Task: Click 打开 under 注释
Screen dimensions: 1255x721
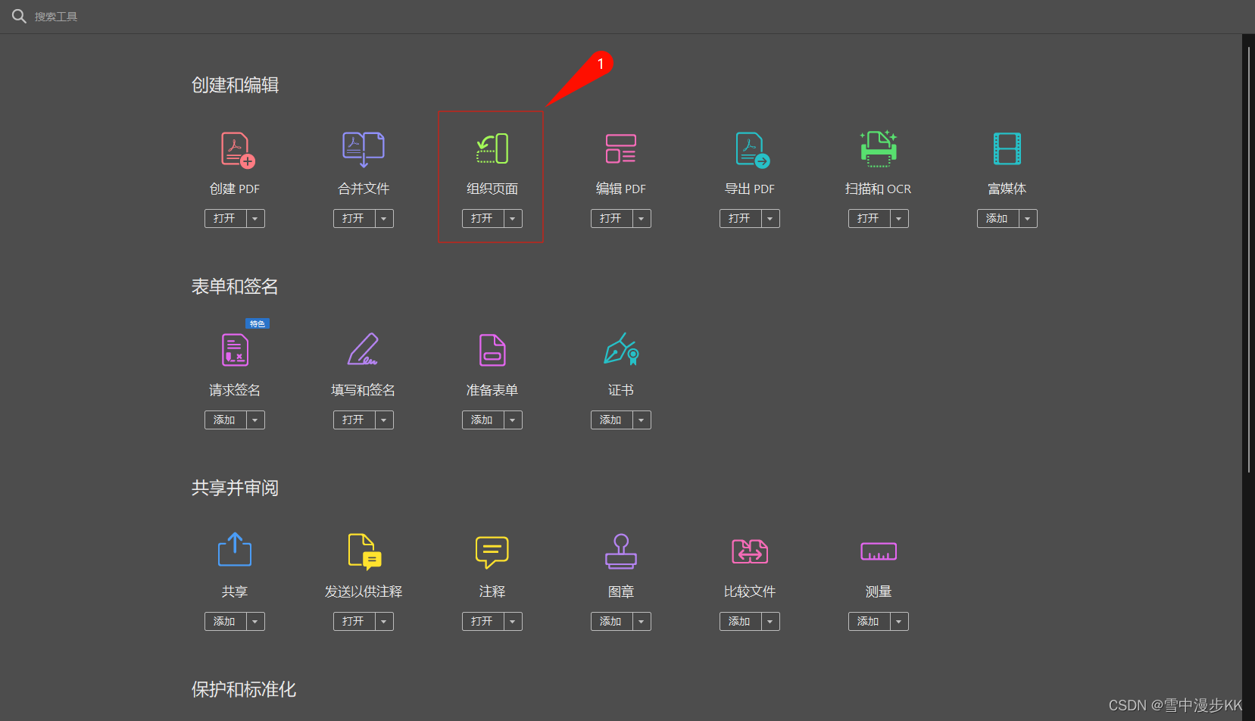Action: pyautogui.click(x=482, y=621)
